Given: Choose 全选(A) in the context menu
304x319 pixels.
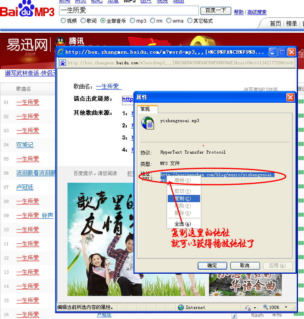Looking at the screenshot, I should pyautogui.click(x=184, y=224).
